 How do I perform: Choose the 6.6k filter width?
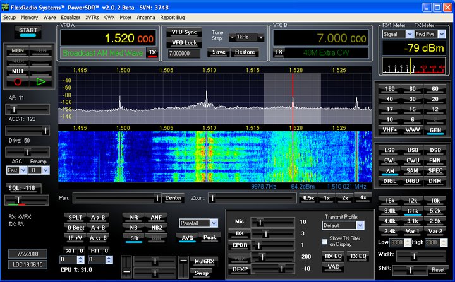tap(412, 211)
